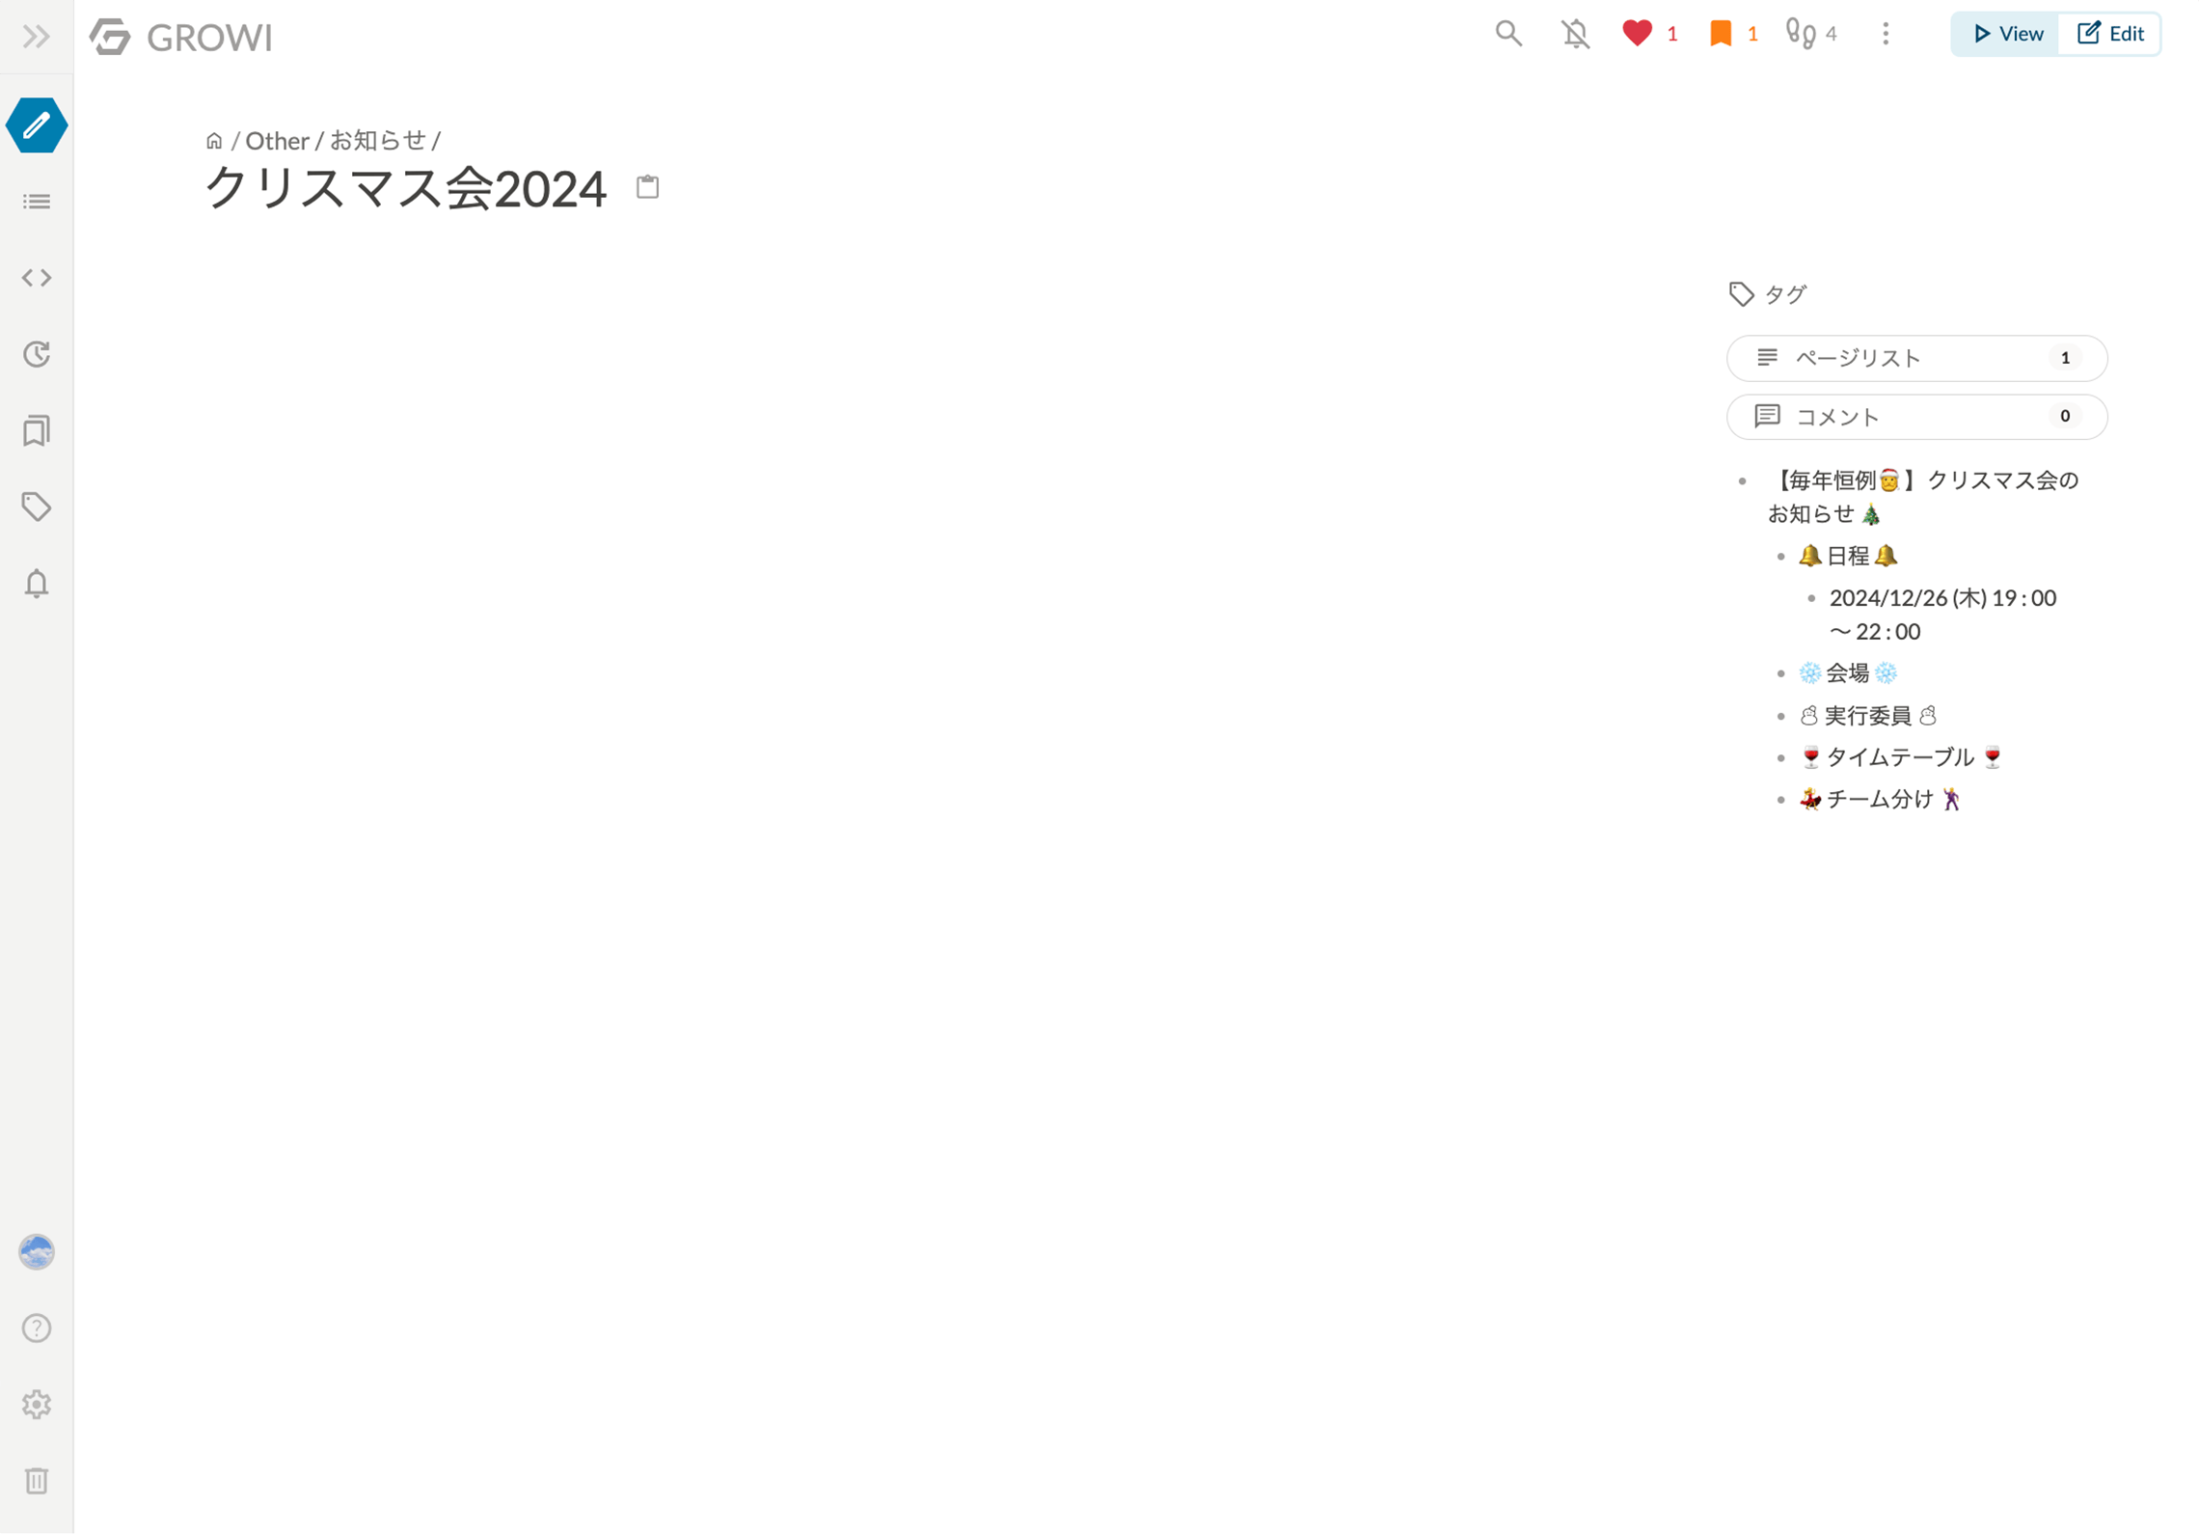Open search with magnifier icon
This screenshot has height=1534, width=2199.
pyautogui.click(x=1508, y=34)
